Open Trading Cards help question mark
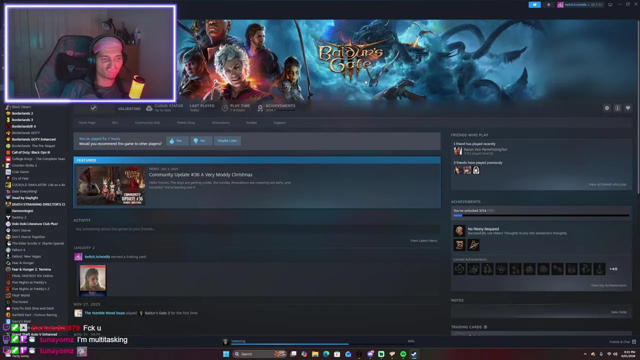 point(485,327)
